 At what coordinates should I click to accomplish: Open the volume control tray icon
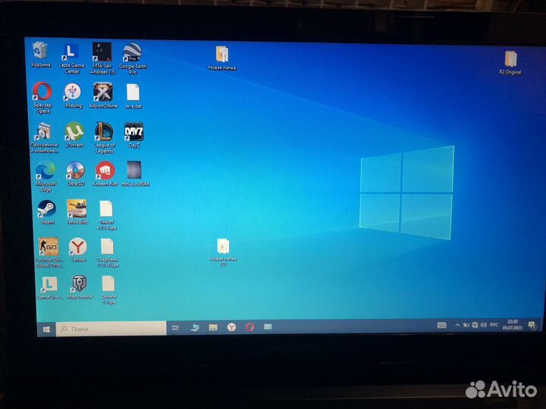tap(483, 325)
